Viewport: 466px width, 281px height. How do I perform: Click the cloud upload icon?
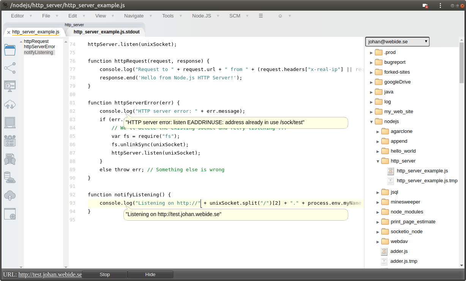[x=9, y=196]
